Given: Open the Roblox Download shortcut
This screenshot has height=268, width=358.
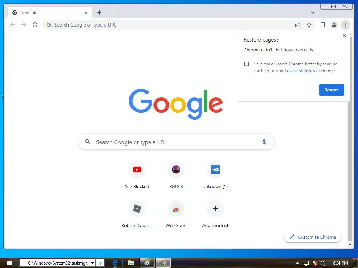Looking at the screenshot, I should click(x=137, y=215).
